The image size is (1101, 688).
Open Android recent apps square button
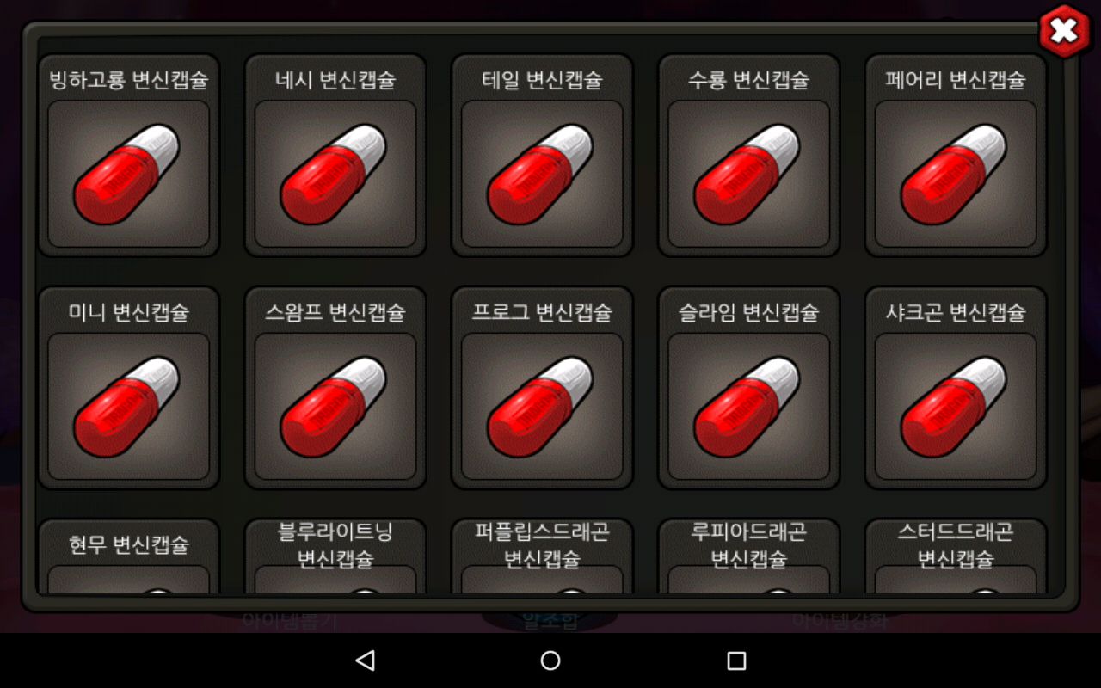tap(736, 660)
